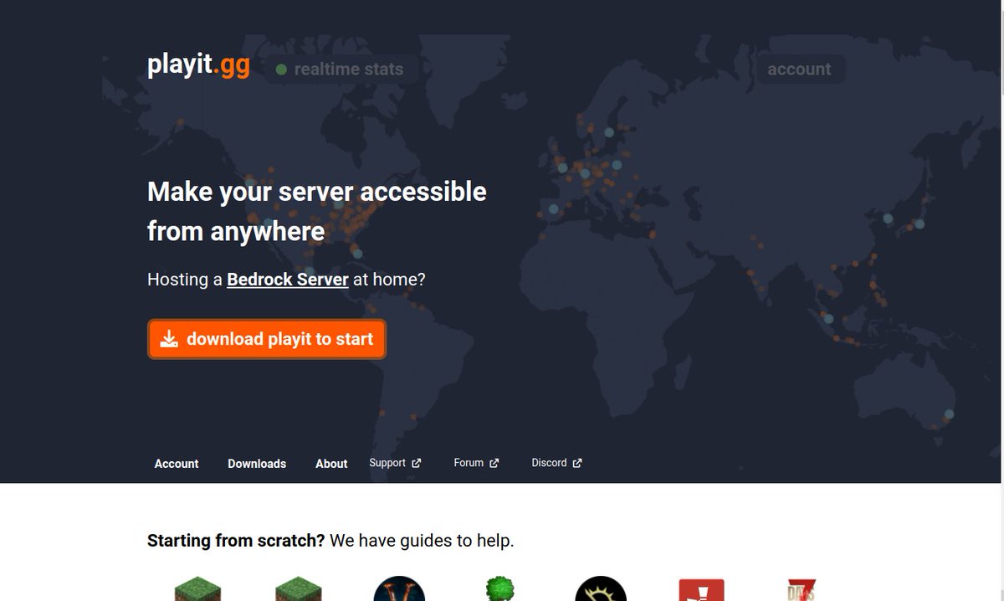Open the account button in header
1004x601 pixels.
[799, 69]
